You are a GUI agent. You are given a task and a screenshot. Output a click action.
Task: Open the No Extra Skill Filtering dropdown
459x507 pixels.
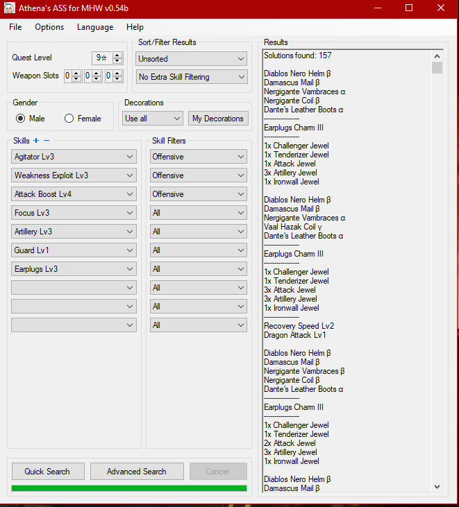(x=192, y=77)
